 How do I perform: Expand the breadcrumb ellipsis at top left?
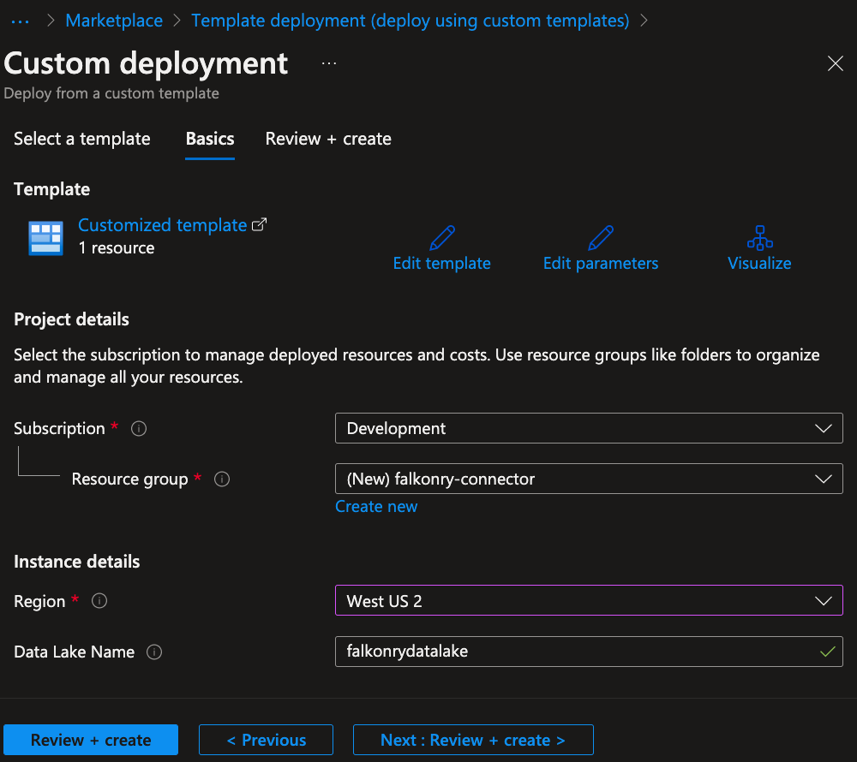click(x=21, y=21)
